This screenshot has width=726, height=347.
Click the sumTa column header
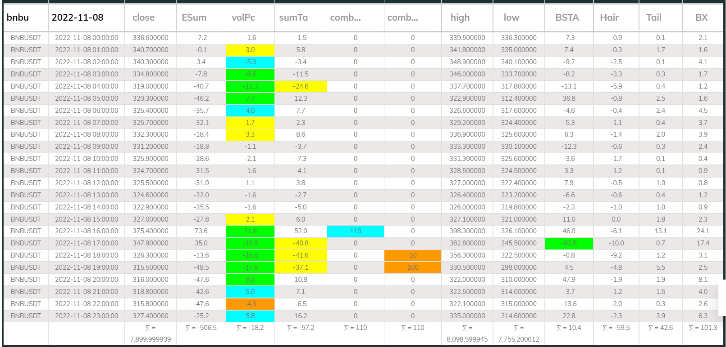(x=293, y=18)
